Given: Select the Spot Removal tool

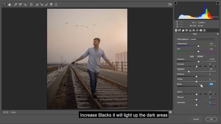Looking at the screenshot, I should pyautogui.click(x=37, y=4).
